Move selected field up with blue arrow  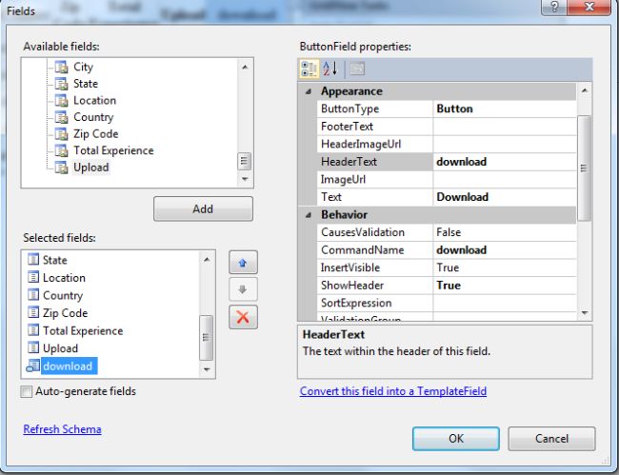coord(243,263)
